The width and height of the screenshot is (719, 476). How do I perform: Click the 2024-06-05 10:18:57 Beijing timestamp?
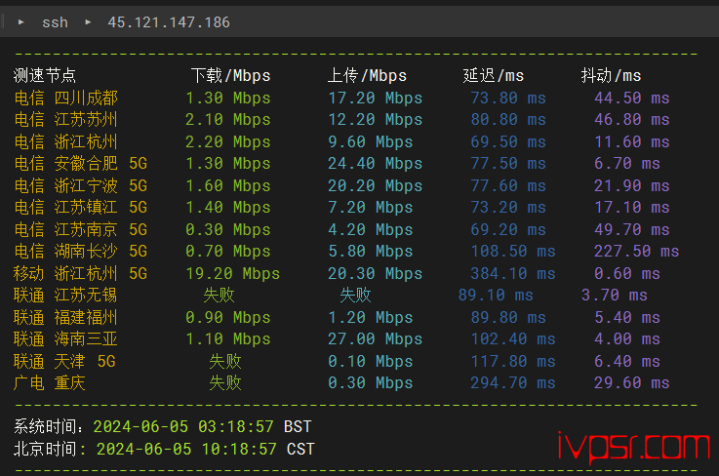186,449
